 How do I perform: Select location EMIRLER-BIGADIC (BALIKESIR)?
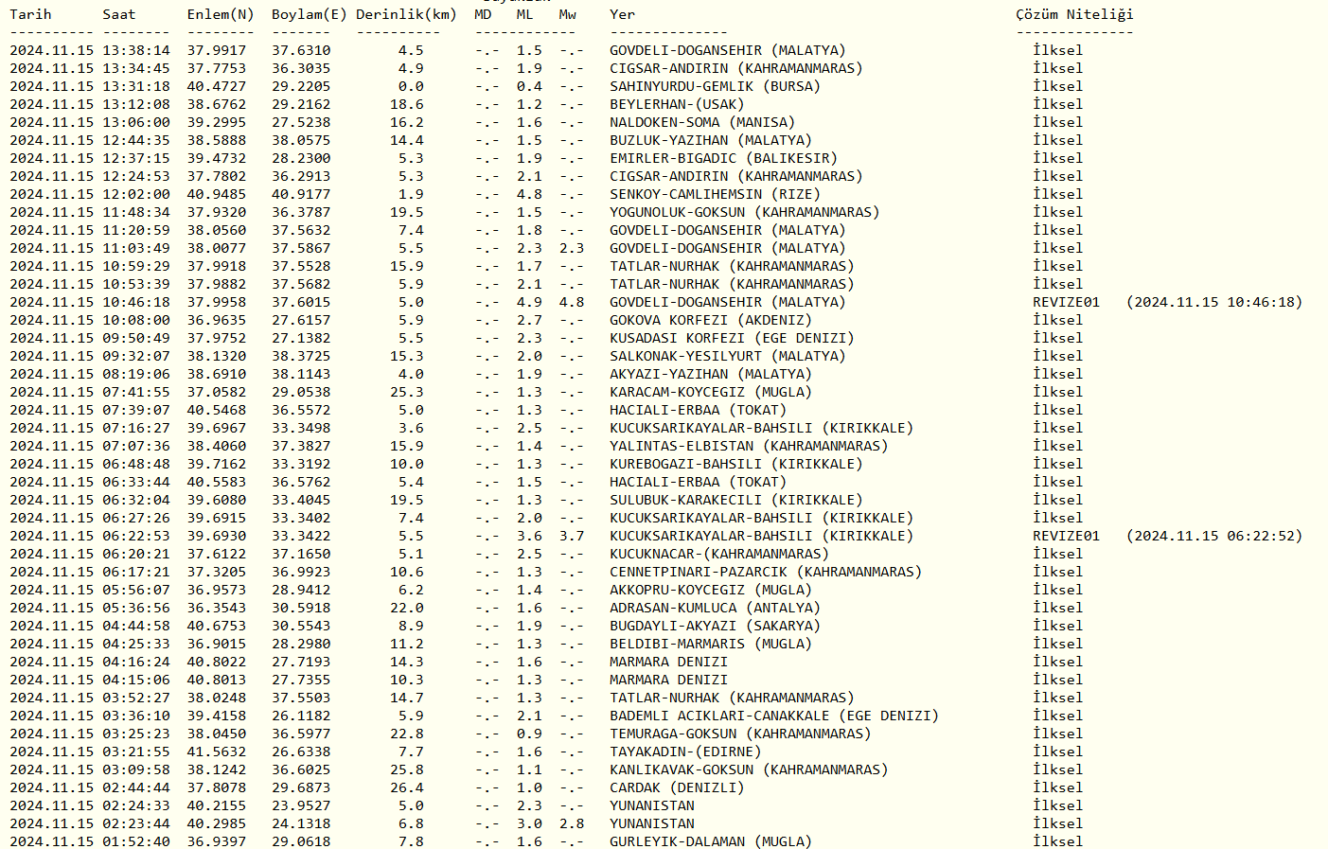[x=723, y=158]
